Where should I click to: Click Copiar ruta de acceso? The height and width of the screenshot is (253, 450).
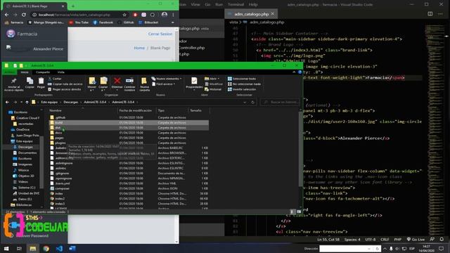coord(65,84)
